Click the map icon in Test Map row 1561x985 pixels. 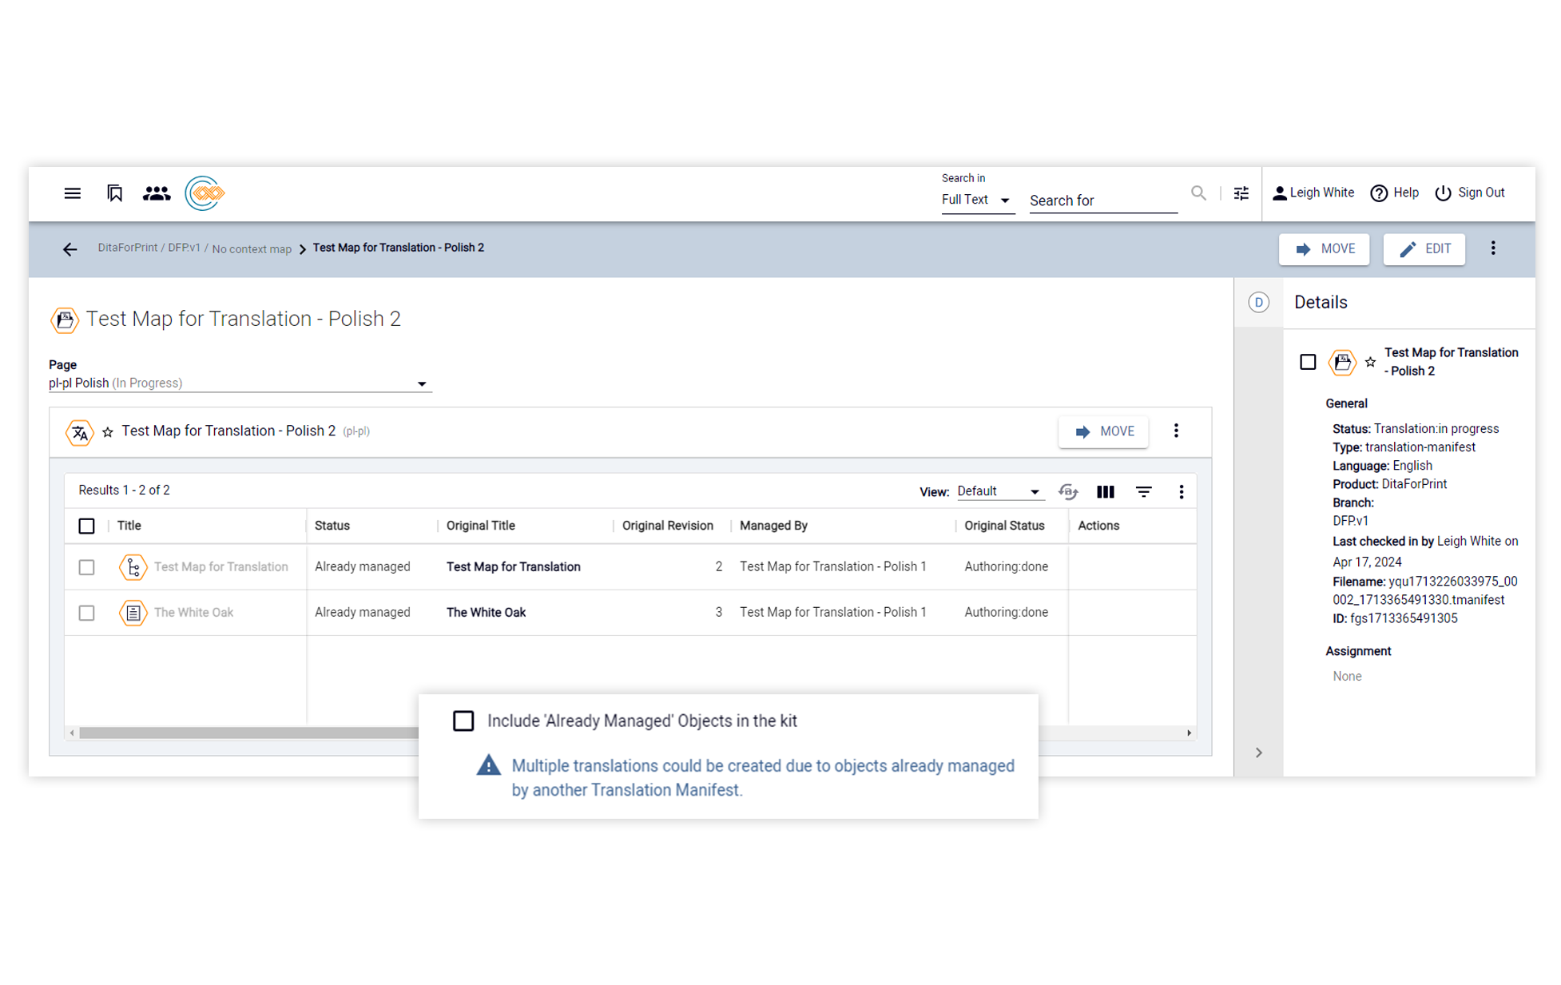pyautogui.click(x=133, y=567)
